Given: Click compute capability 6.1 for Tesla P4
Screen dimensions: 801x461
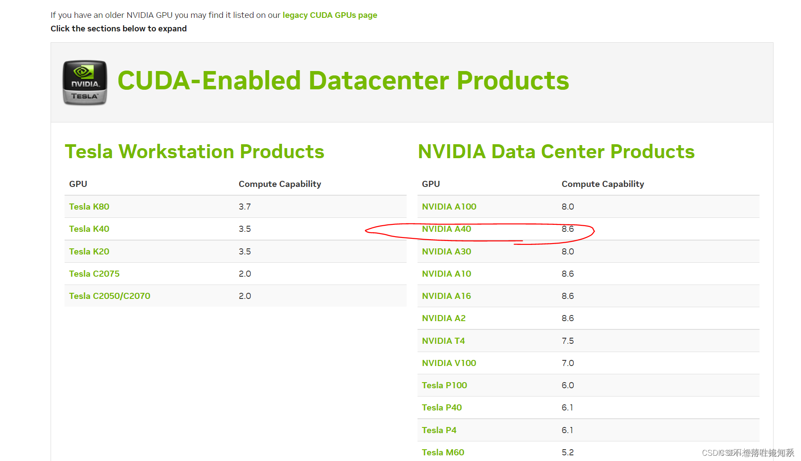Looking at the screenshot, I should [x=567, y=430].
